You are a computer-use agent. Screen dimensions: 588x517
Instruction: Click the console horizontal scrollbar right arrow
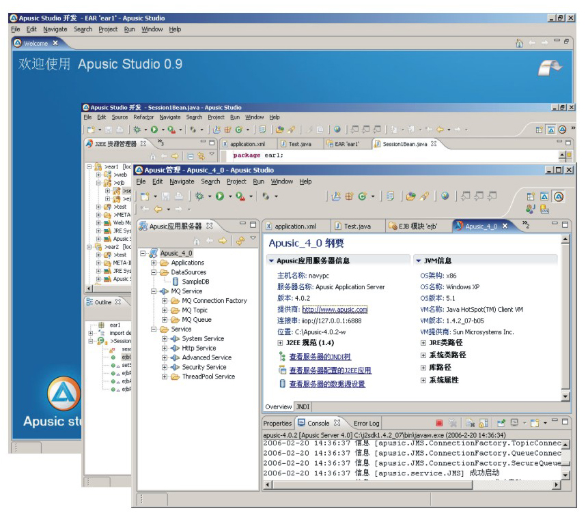(557, 485)
